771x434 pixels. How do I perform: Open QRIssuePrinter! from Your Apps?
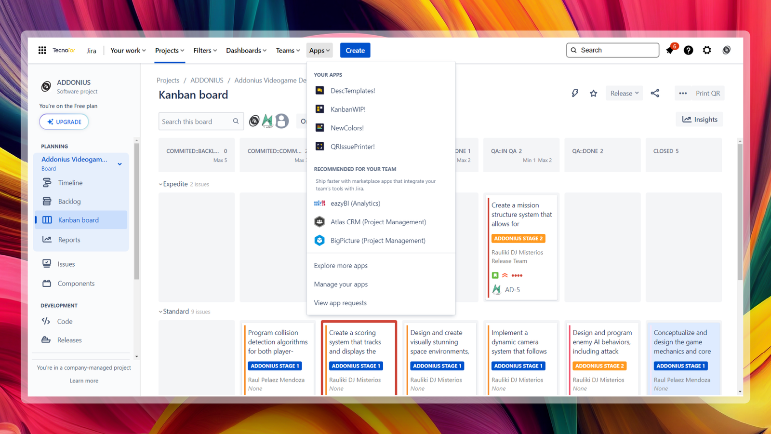(x=381, y=146)
